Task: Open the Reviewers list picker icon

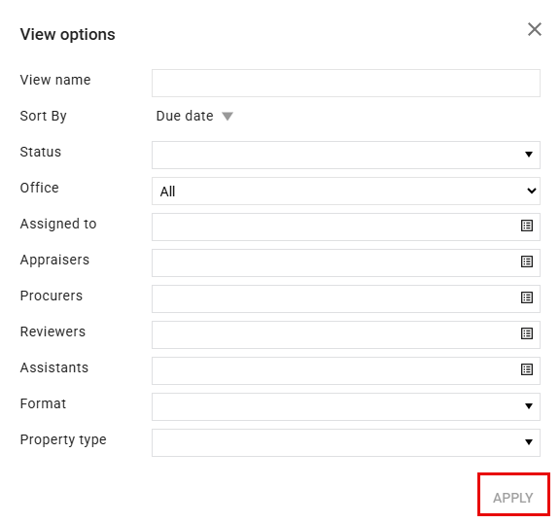Action: (x=527, y=333)
